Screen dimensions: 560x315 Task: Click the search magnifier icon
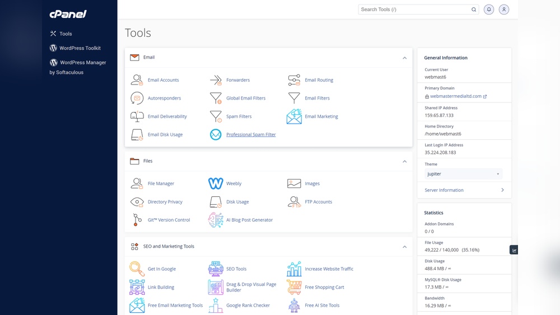(x=474, y=10)
